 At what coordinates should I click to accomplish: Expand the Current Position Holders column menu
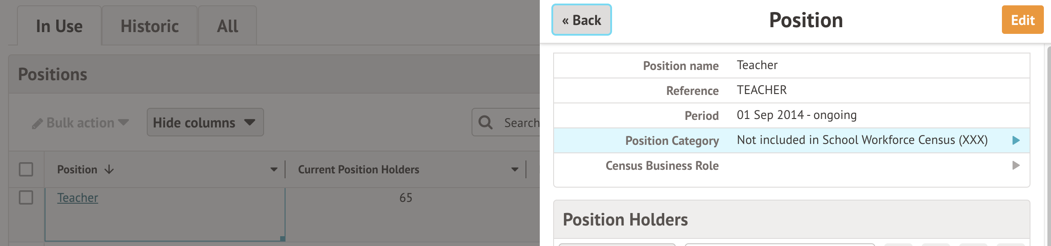tap(515, 170)
